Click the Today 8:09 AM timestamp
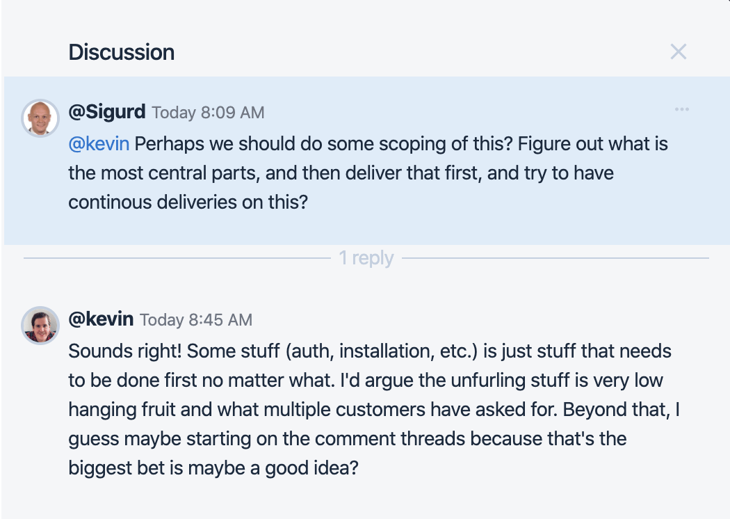Screen dimensions: 730x519 pyautogui.click(x=208, y=113)
